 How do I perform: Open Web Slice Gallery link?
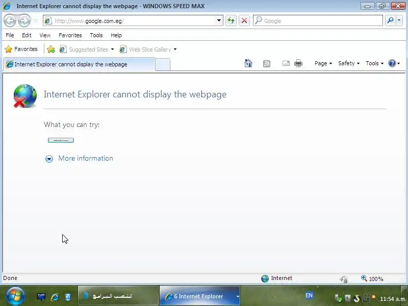[145, 49]
